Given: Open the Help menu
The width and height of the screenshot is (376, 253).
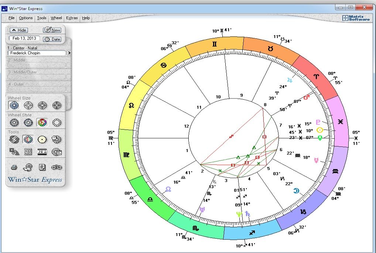Looking at the screenshot, I should (86, 18).
